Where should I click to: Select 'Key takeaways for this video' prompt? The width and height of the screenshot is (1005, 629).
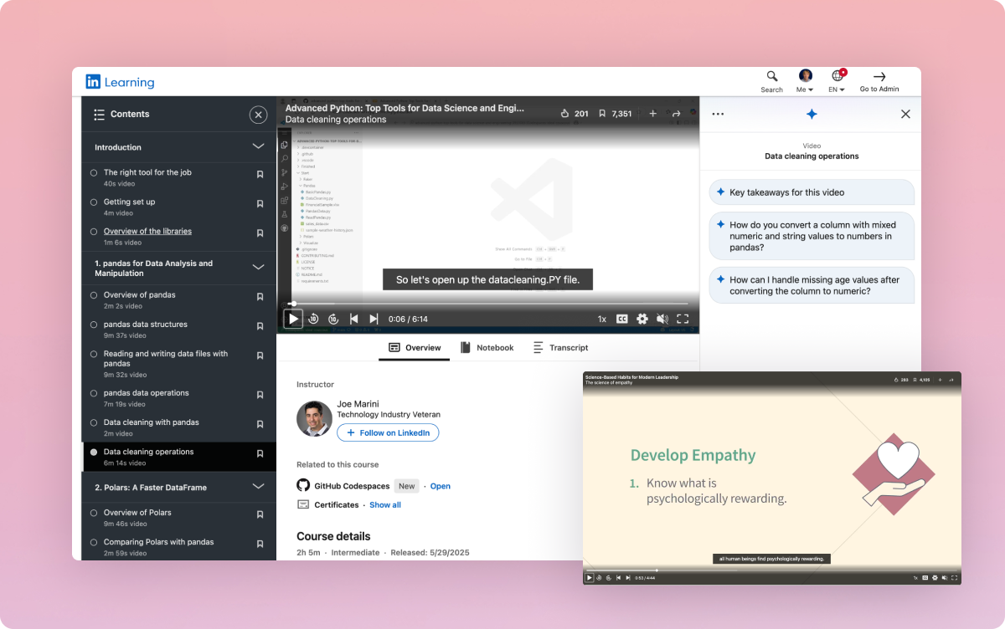pyautogui.click(x=812, y=192)
